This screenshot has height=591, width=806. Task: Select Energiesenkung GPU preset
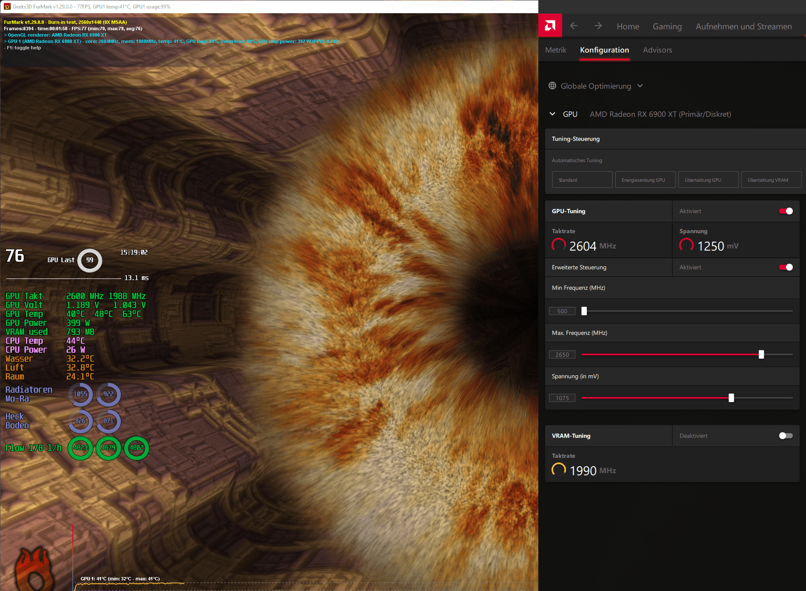point(645,180)
